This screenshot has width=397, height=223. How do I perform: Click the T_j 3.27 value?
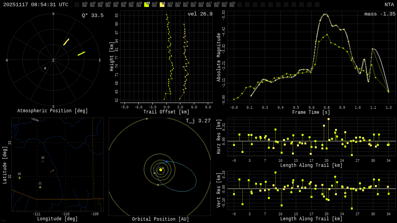[x=198, y=121]
